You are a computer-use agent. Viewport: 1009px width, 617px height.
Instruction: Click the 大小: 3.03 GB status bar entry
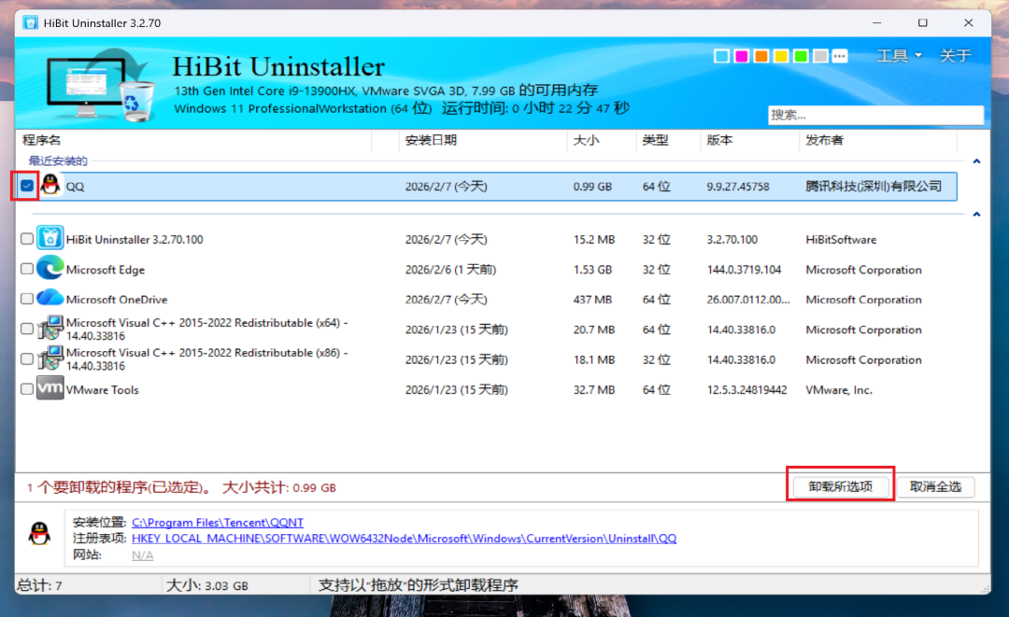click(x=207, y=585)
